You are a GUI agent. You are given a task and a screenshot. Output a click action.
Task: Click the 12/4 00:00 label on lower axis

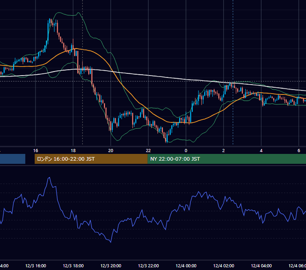coord(186,266)
